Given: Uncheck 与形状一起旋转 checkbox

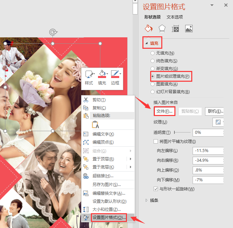Looking at the screenshot, I should pyautogui.click(x=156, y=189).
